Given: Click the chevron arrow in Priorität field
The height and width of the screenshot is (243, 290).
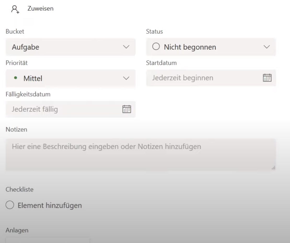Looking at the screenshot, I should [126, 78].
